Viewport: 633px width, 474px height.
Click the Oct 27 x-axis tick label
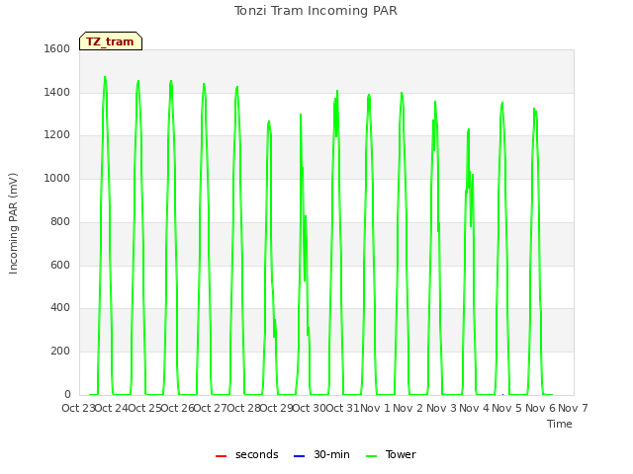coord(211,408)
